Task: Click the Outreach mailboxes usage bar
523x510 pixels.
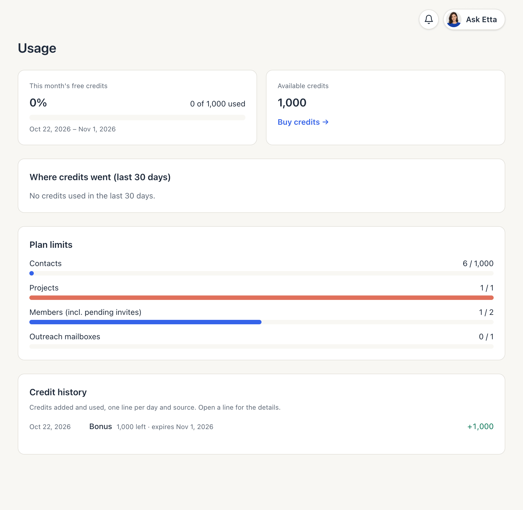Action: coord(261,346)
